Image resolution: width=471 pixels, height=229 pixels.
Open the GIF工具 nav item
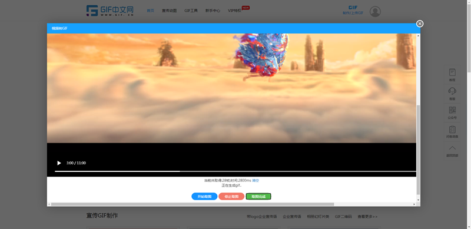(191, 11)
